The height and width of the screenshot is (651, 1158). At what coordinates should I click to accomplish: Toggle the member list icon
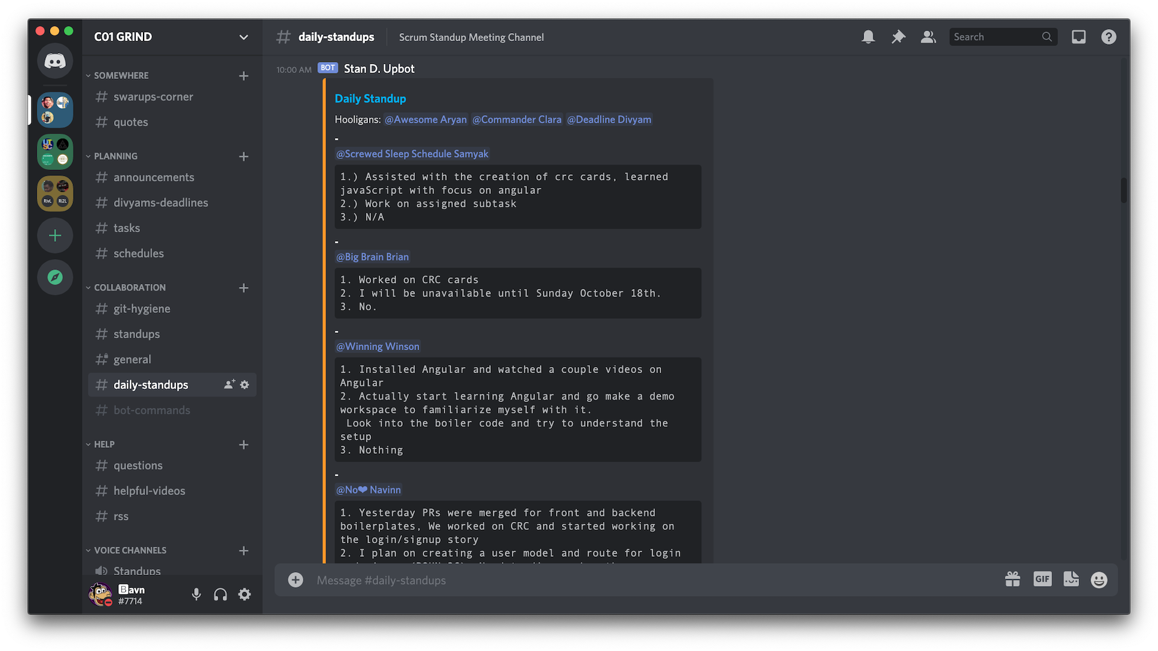click(x=928, y=37)
